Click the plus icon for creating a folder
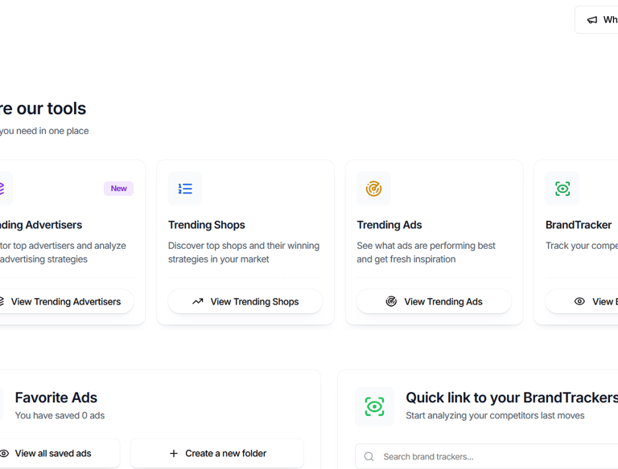This screenshot has width=618, height=469. point(173,454)
